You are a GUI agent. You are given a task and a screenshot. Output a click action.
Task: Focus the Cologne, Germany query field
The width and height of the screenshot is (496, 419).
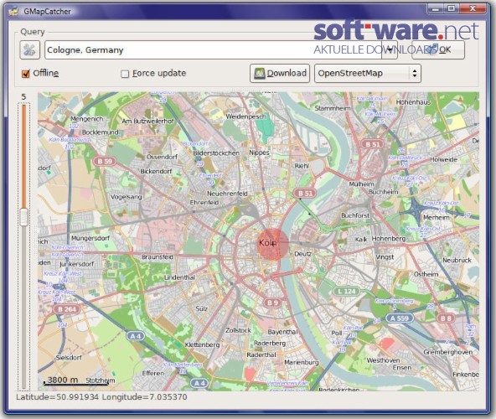pyautogui.click(x=213, y=50)
